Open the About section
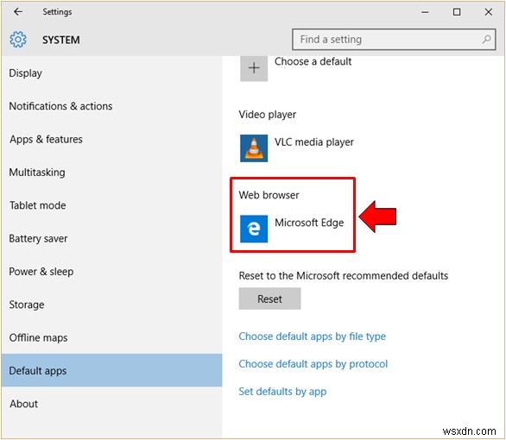Viewport: 506px width, 440px height. coord(111,404)
